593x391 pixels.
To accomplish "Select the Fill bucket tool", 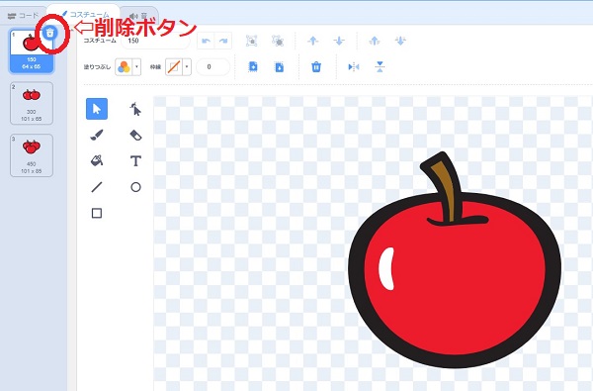I will 97,160.
